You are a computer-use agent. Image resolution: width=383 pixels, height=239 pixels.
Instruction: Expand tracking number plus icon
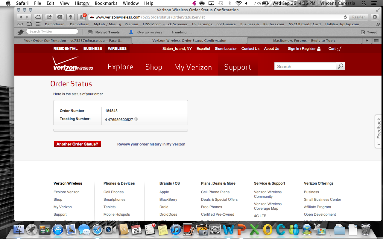click(136, 119)
